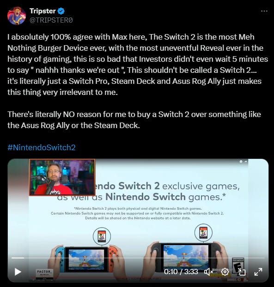The image size is (274, 287).
Task: Open Tripster's profile avatar
Action: point(17,16)
